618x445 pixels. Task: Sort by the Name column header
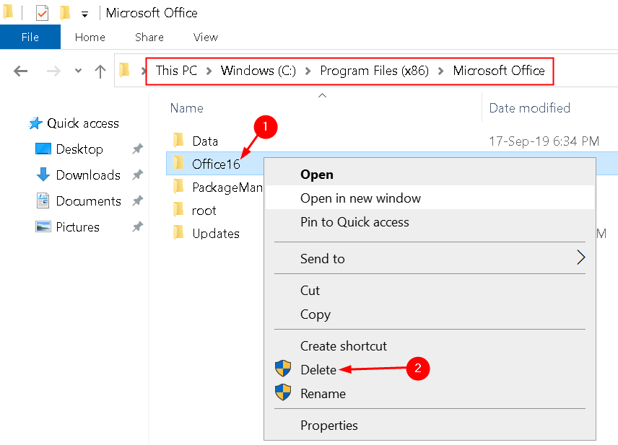click(187, 108)
